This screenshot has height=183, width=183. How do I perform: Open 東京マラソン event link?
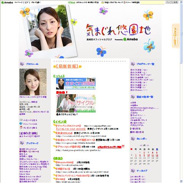tap(64, 133)
